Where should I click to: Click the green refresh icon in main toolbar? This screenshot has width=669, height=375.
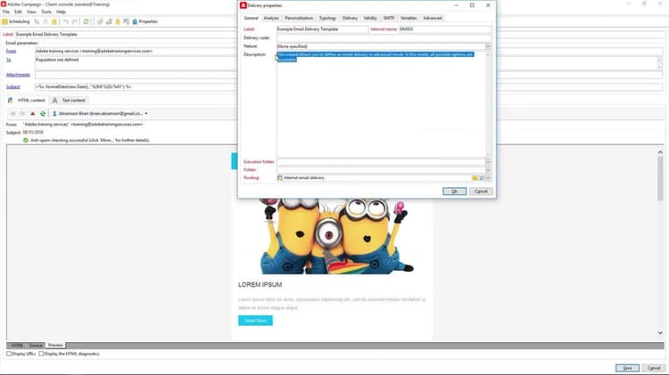point(87,21)
